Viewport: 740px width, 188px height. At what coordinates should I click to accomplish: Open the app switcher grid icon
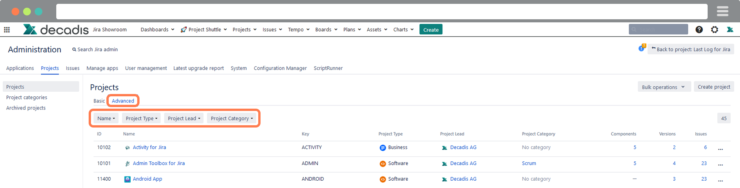pyautogui.click(x=7, y=30)
